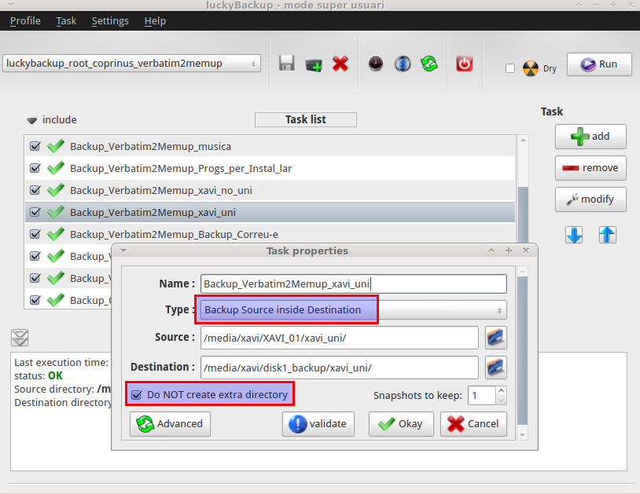
Task: Open the Profile menu
Action: point(25,20)
